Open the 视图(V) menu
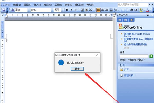Viewport: 154px width, 103px height. click(x=27, y=5)
